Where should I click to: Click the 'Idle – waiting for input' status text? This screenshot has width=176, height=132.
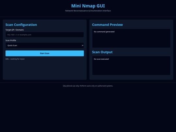tap(15, 59)
